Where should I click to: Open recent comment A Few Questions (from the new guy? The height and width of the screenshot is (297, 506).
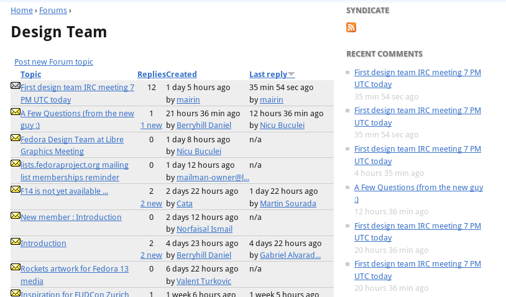[x=418, y=193]
